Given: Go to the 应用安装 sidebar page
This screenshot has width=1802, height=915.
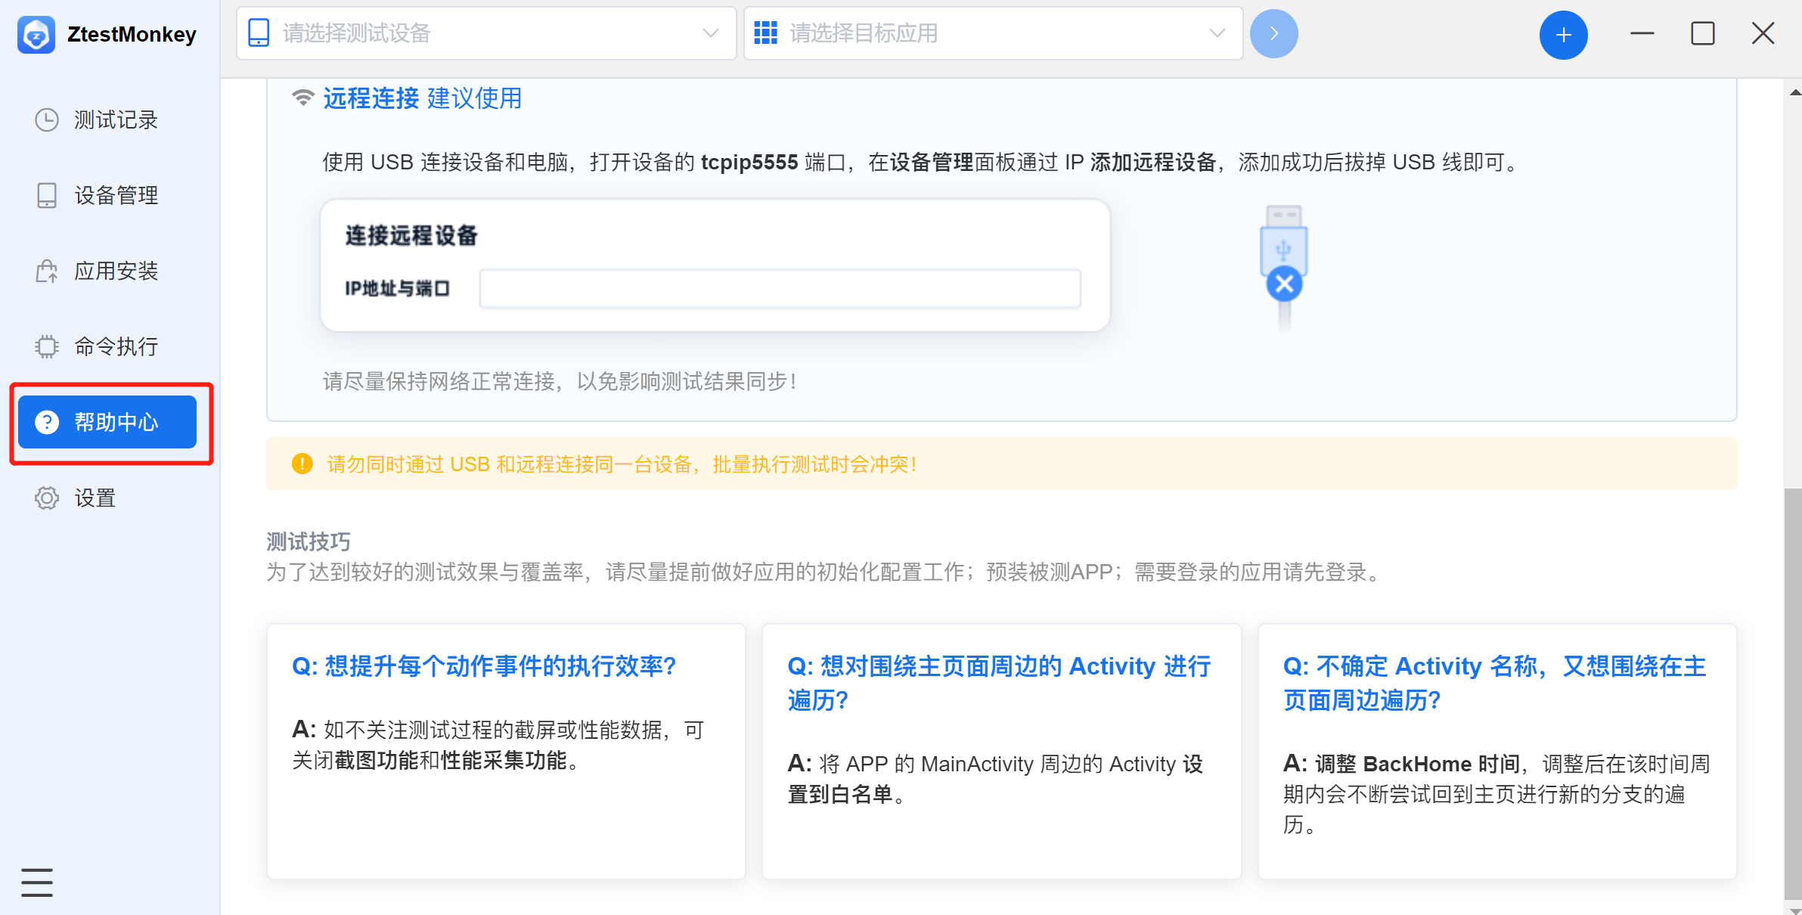Looking at the screenshot, I should pyautogui.click(x=107, y=271).
